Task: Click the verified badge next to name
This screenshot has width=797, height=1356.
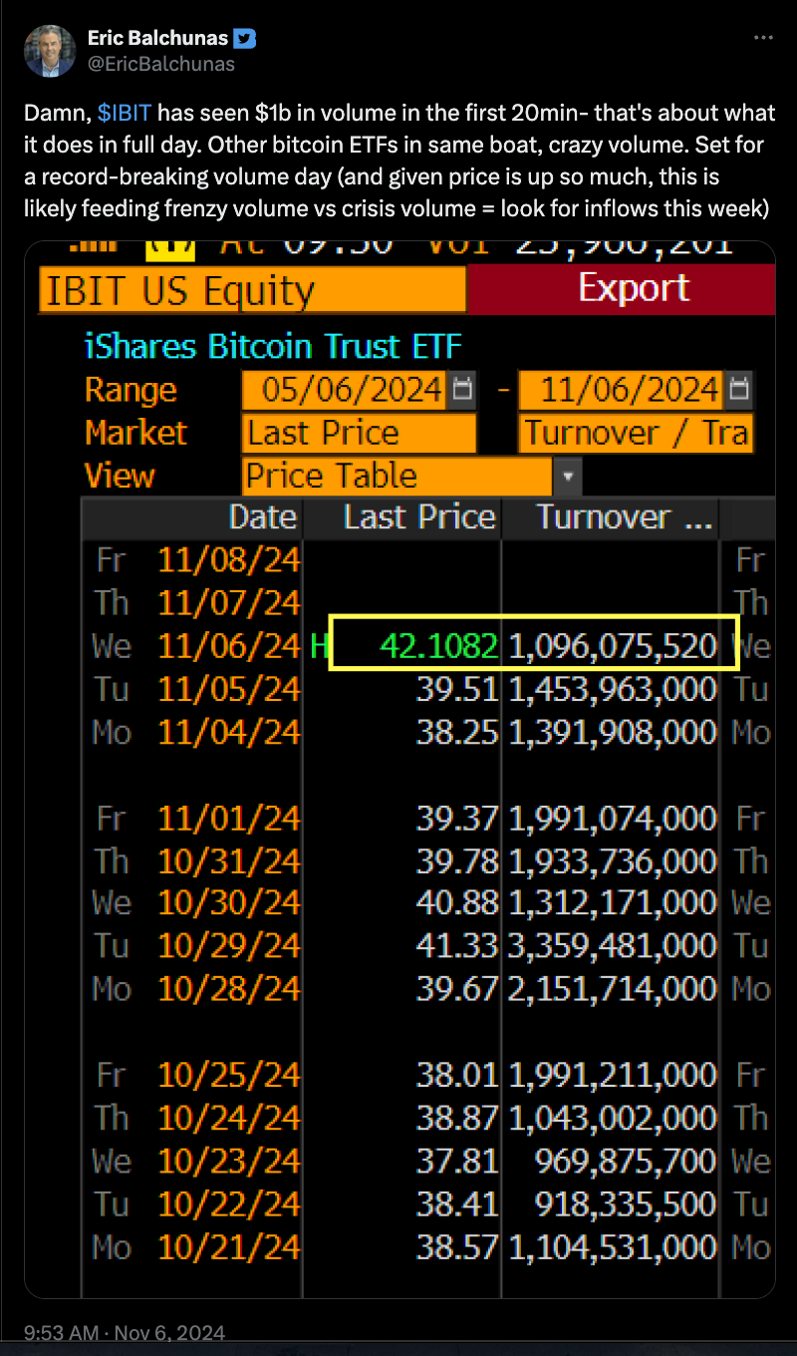Action: pyautogui.click(x=245, y=40)
